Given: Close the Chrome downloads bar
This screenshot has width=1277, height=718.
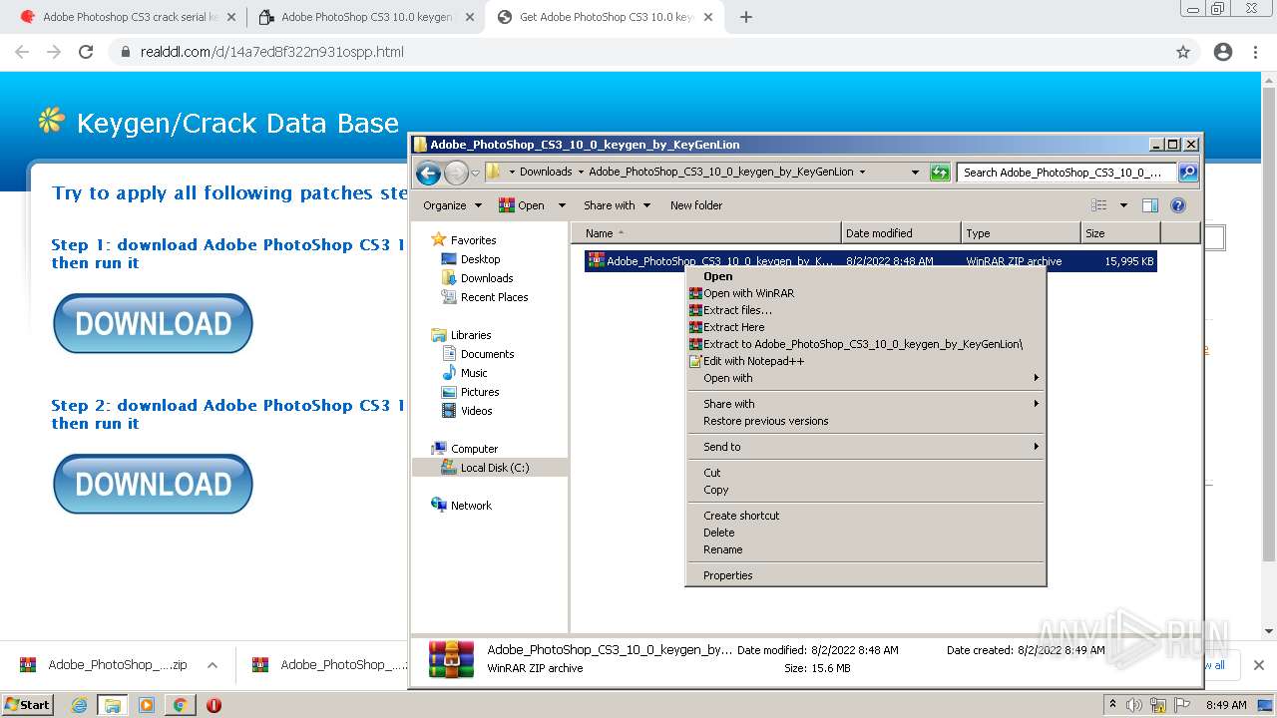Looking at the screenshot, I should click(1259, 665).
